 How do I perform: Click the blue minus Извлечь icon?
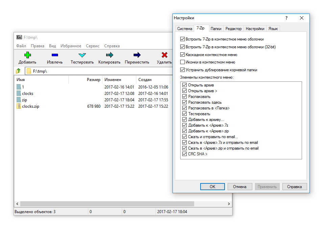pos(55,55)
